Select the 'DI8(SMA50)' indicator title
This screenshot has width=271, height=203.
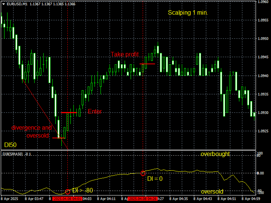13,154
